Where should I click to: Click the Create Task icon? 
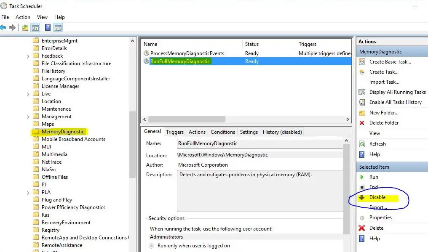click(x=362, y=72)
